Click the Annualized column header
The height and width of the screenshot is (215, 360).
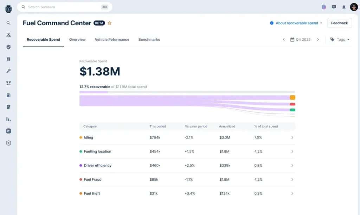pyautogui.click(x=227, y=126)
